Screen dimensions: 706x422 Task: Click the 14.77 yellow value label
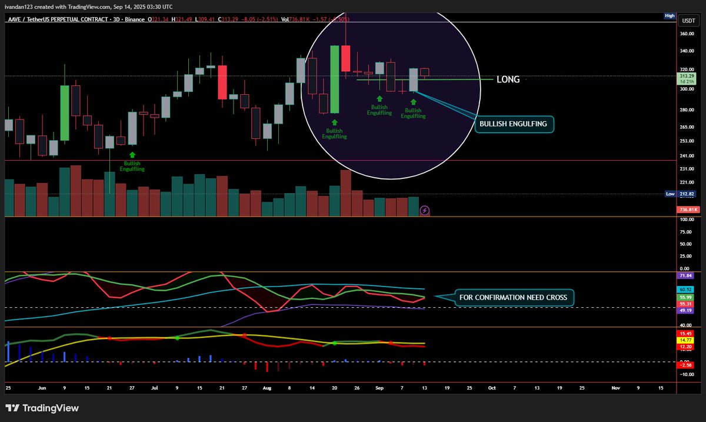tap(684, 340)
